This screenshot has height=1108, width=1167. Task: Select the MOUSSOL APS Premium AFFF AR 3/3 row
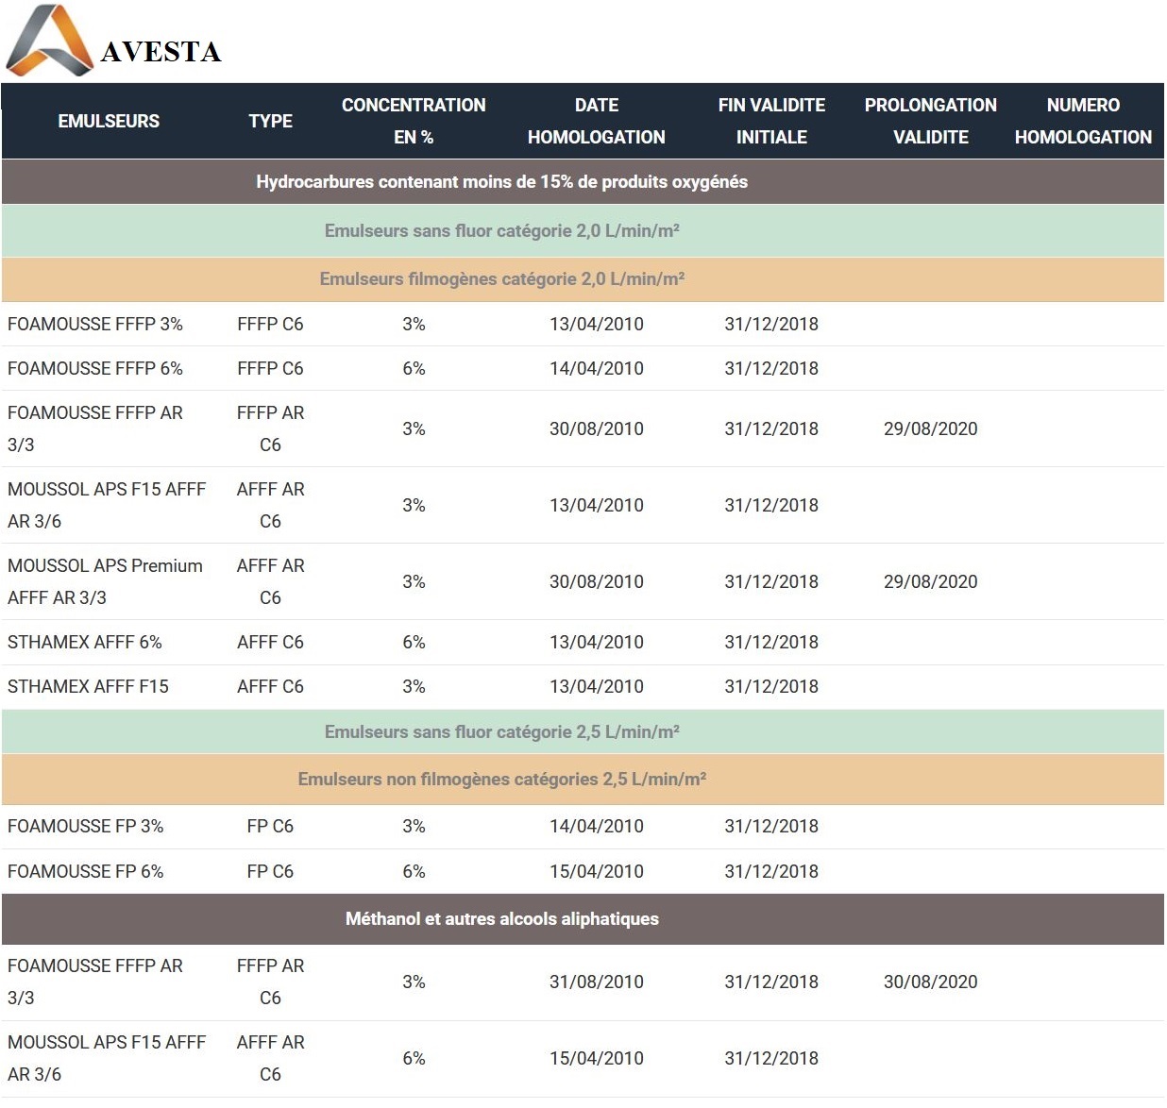(105, 581)
